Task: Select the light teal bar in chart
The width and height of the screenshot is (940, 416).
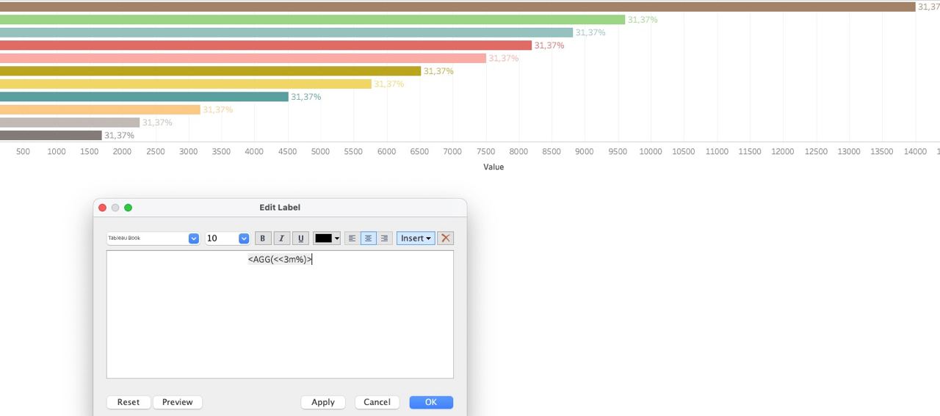Action: 286,32
